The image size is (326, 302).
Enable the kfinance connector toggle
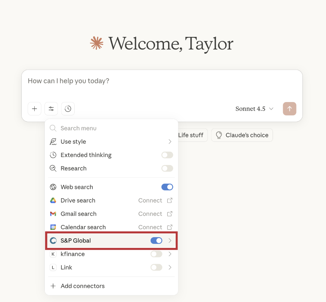point(156,254)
